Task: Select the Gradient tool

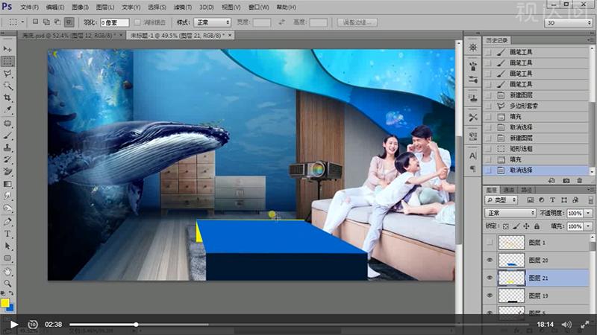Action: coord(7,184)
